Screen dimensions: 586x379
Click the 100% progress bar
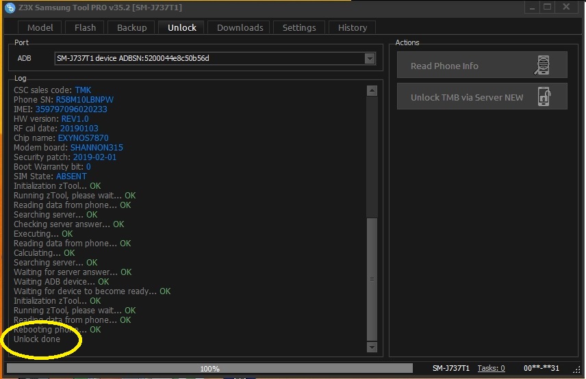(x=209, y=369)
